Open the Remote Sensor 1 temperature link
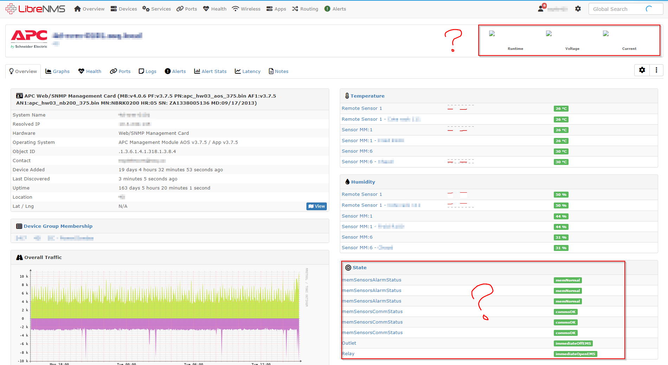 tap(362, 108)
